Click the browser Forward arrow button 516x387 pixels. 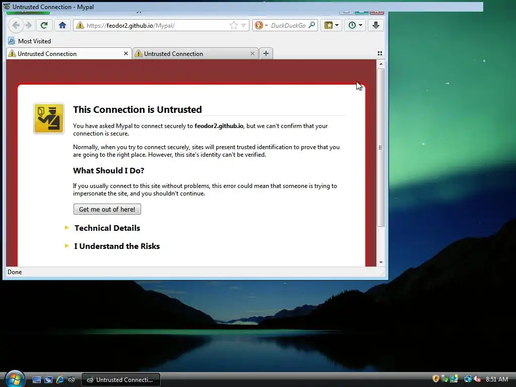pyautogui.click(x=29, y=25)
